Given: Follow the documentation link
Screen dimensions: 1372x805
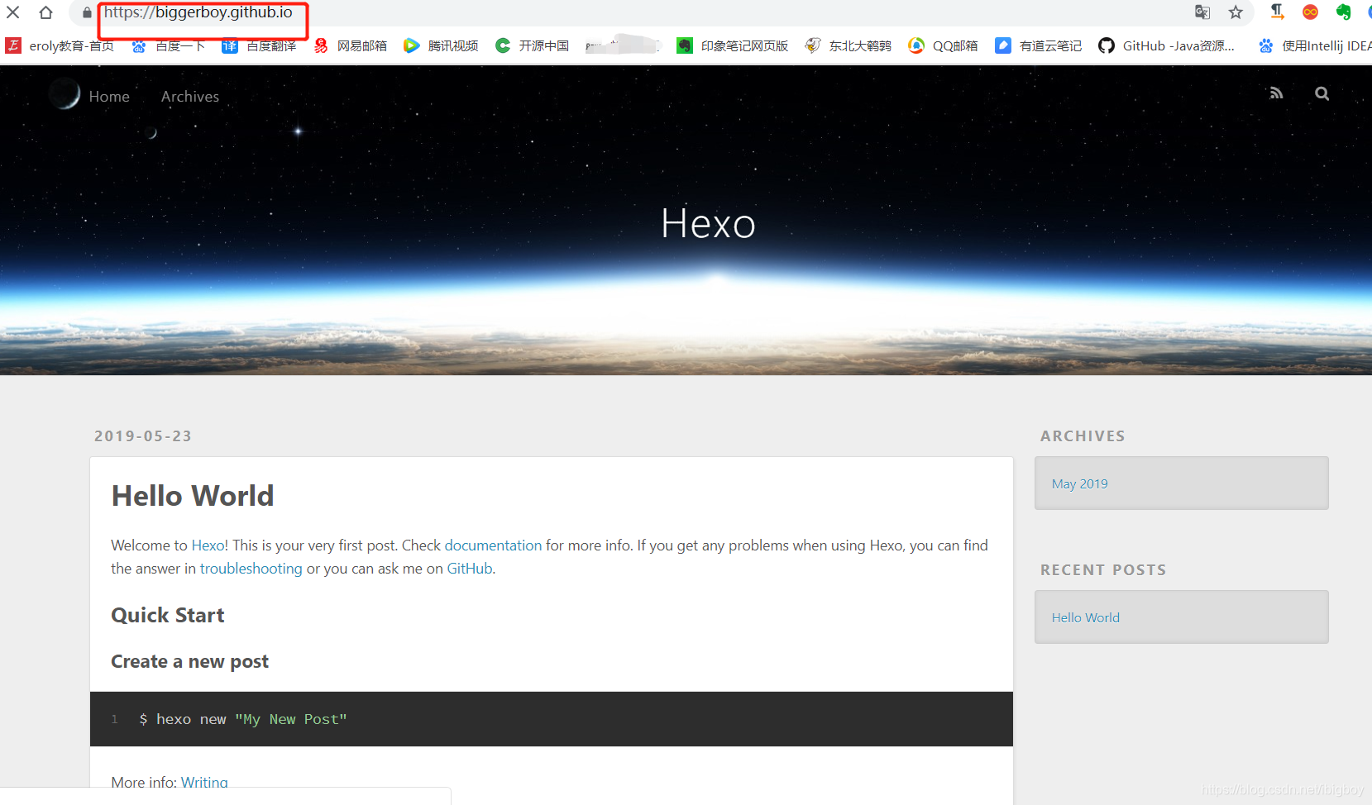Looking at the screenshot, I should click(x=493, y=545).
